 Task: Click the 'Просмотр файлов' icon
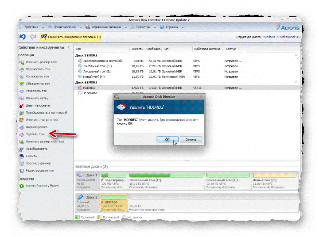click(22, 164)
